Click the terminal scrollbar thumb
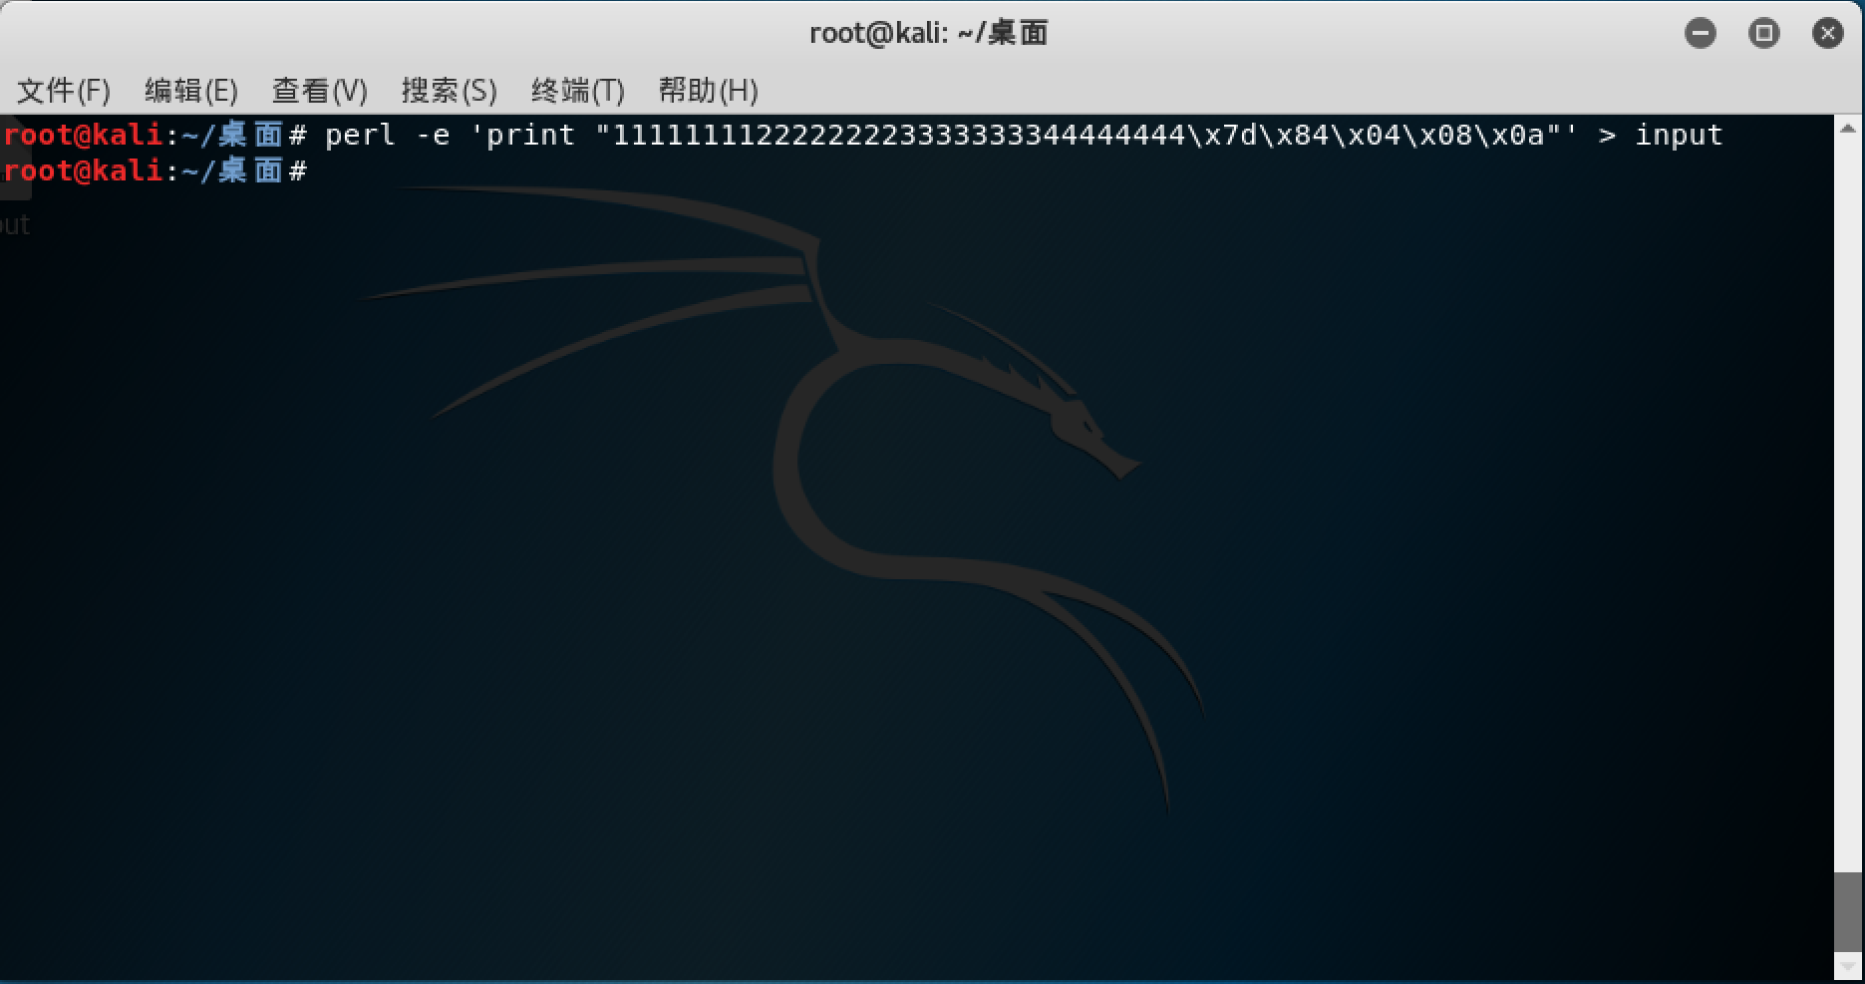 point(1847,912)
